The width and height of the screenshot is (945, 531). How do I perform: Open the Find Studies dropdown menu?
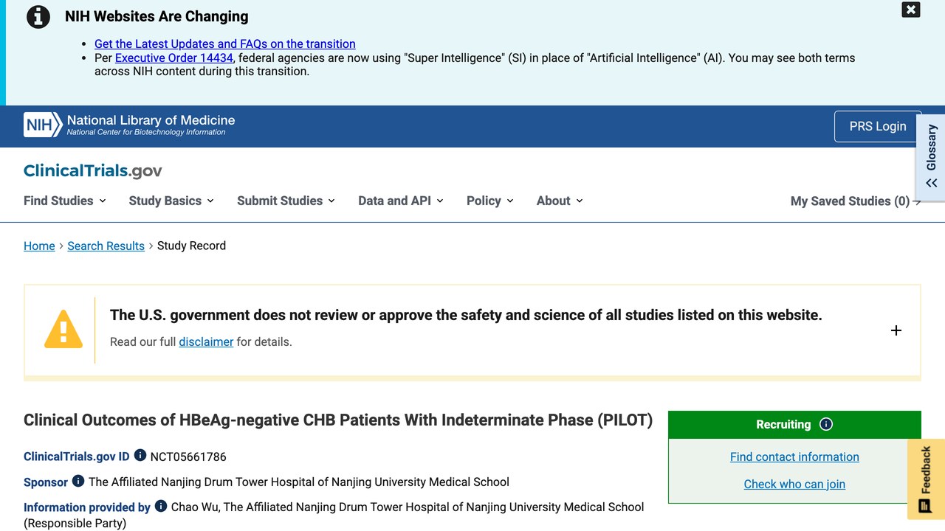click(x=65, y=201)
